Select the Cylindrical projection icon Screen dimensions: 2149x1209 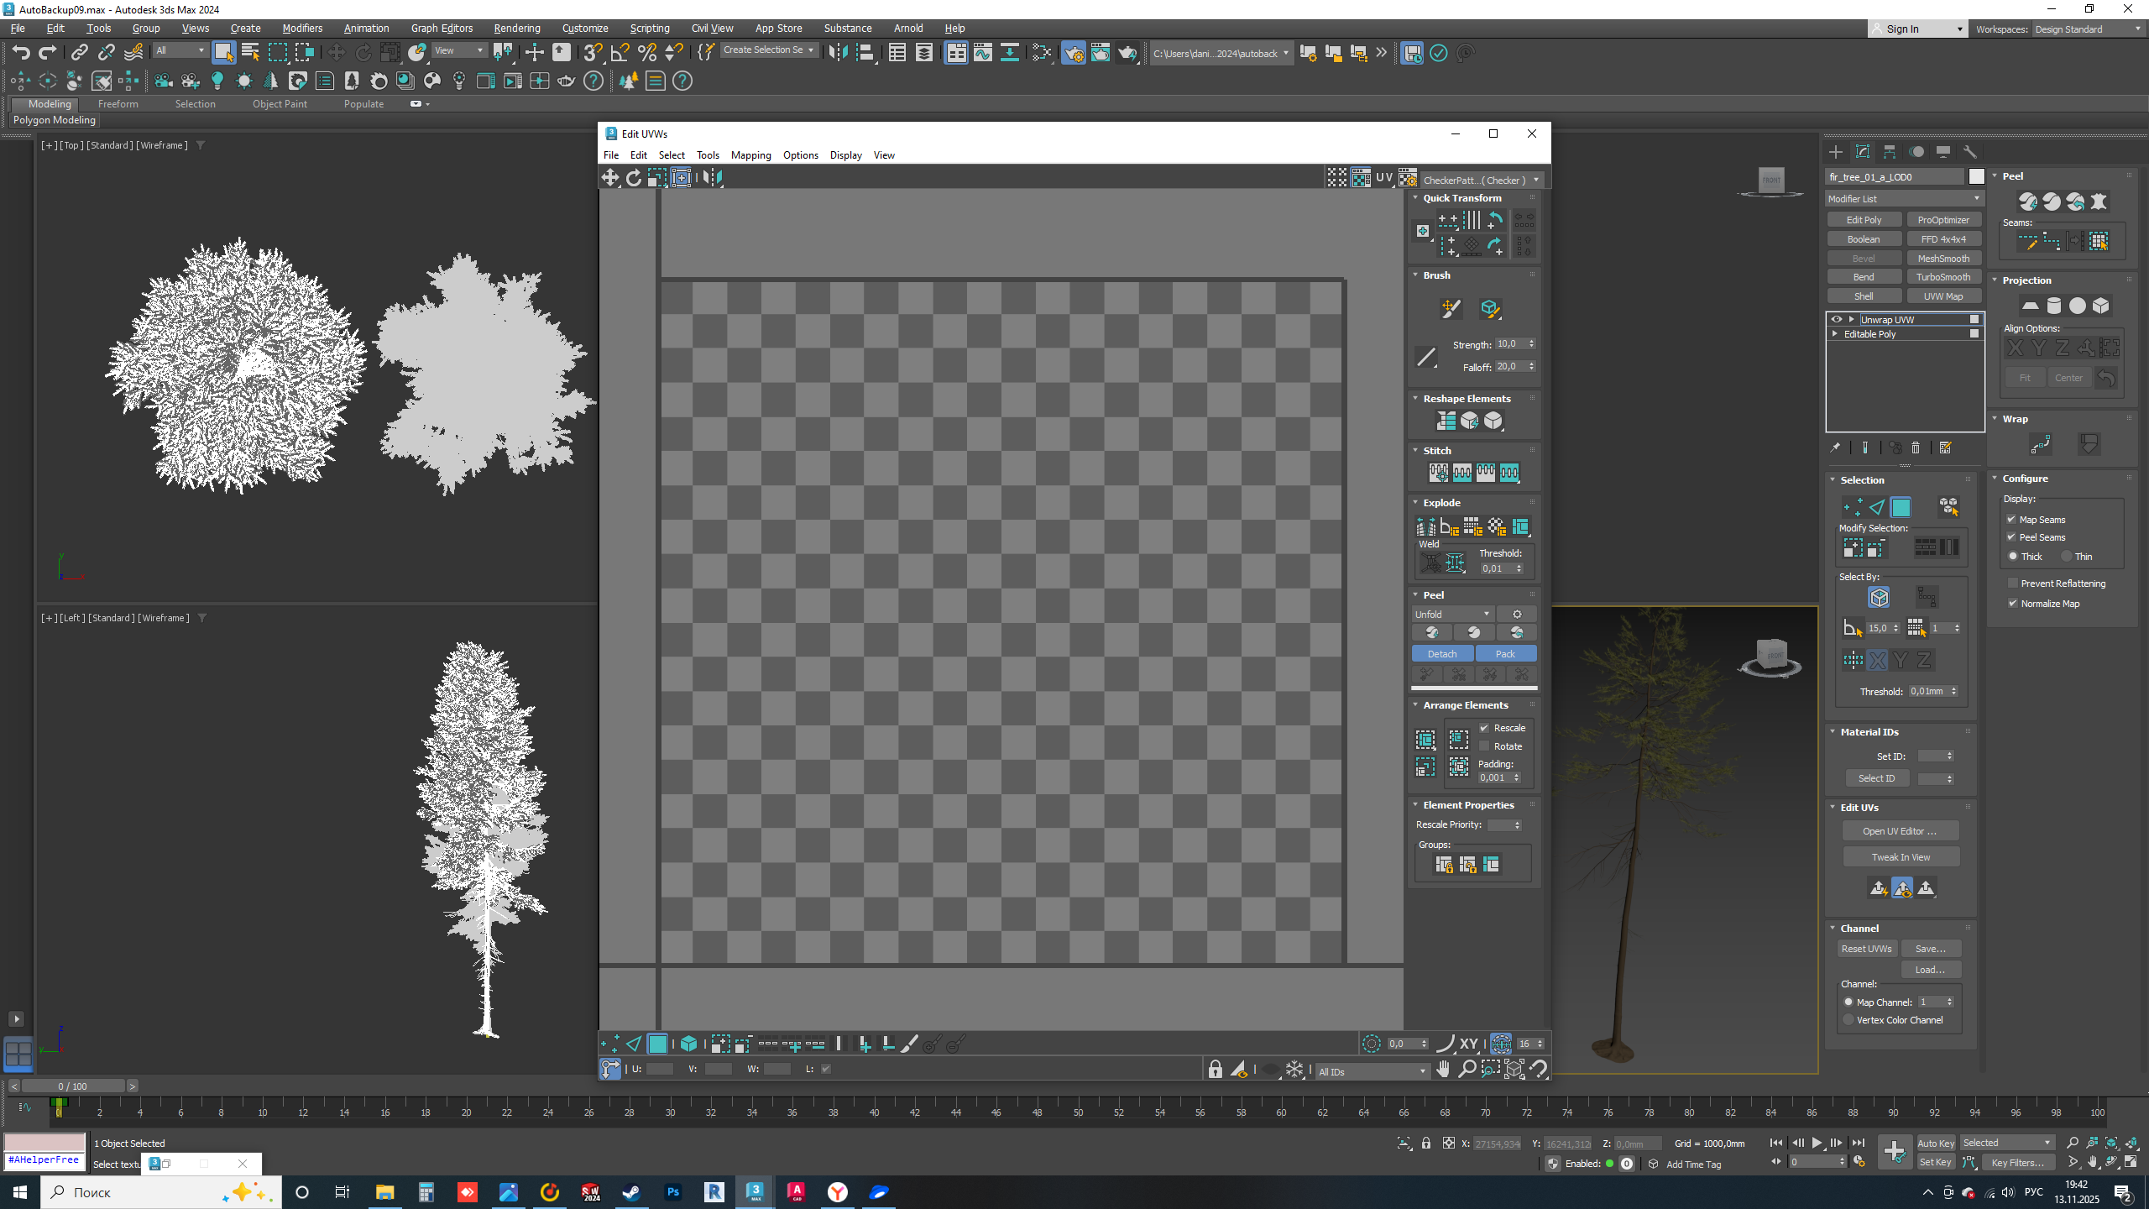click(2053, 306)
